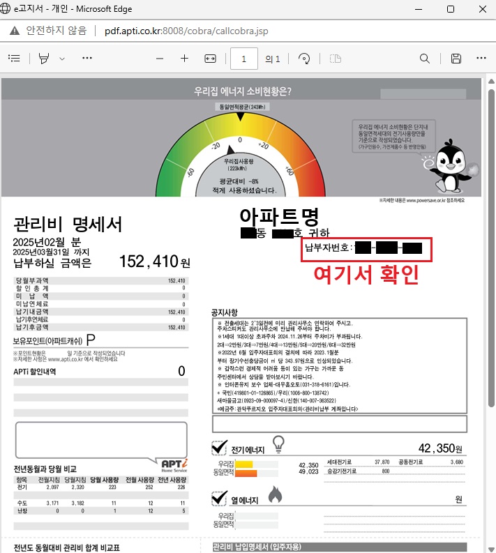The width and height of the screenshot is (496, 553).
Task: Click the '아파트명' heading
Action: pos(279,216)
